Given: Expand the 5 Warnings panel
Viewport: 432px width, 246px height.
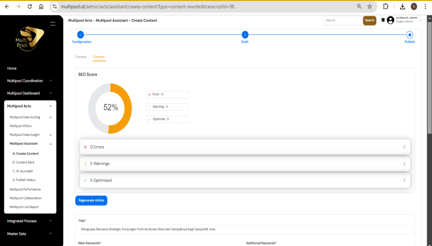Looking at the screenshot, I should pos(245,164).
